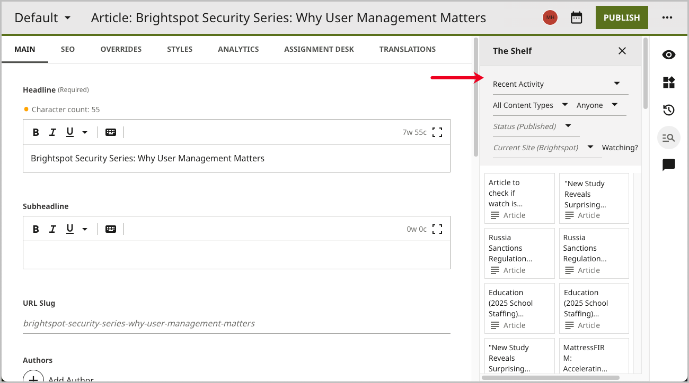Toggle bold in Subheadline editor

click(x=36, y=229)
